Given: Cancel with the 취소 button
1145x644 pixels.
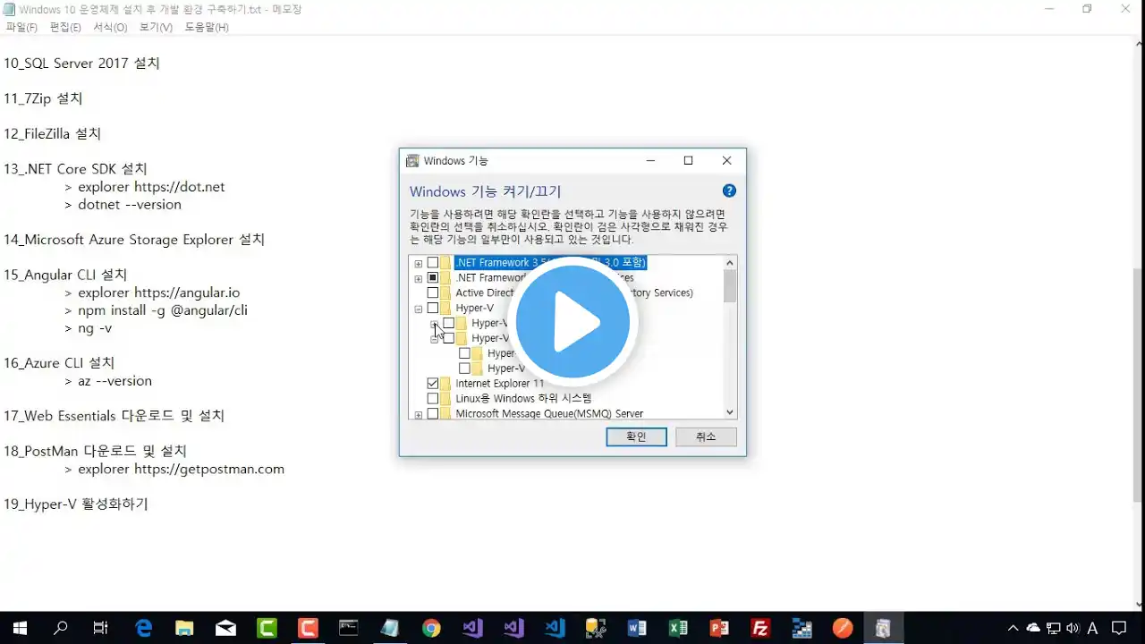Looking at the screenshot, I should click(x=706, y=436).
